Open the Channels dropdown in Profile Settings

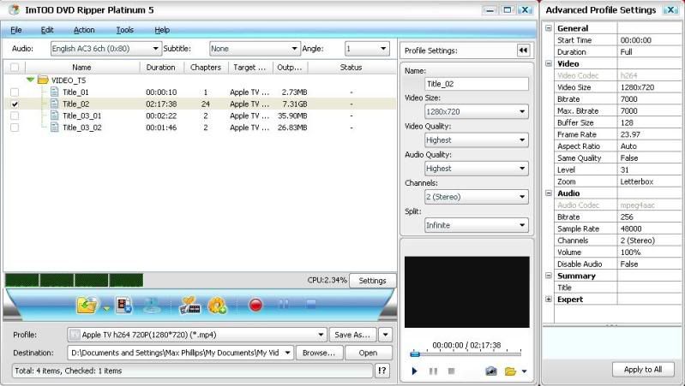(x=476, y=197)
